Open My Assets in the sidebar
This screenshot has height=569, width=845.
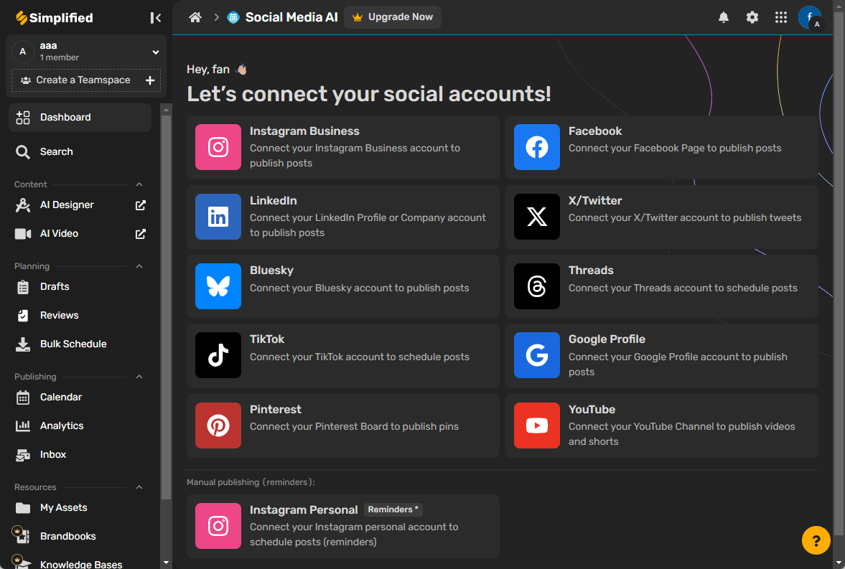click(80, 507)
